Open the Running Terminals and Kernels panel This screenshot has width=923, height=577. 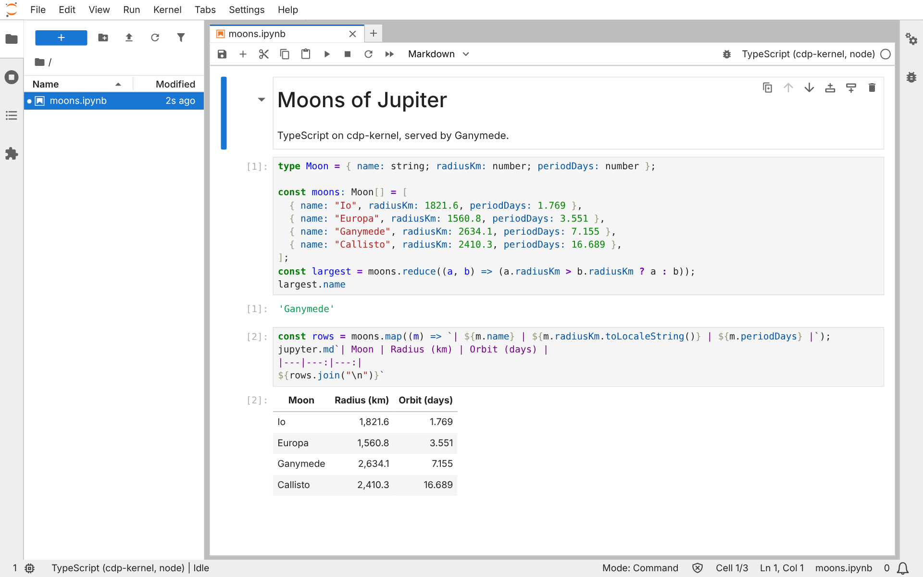point(12,77)
